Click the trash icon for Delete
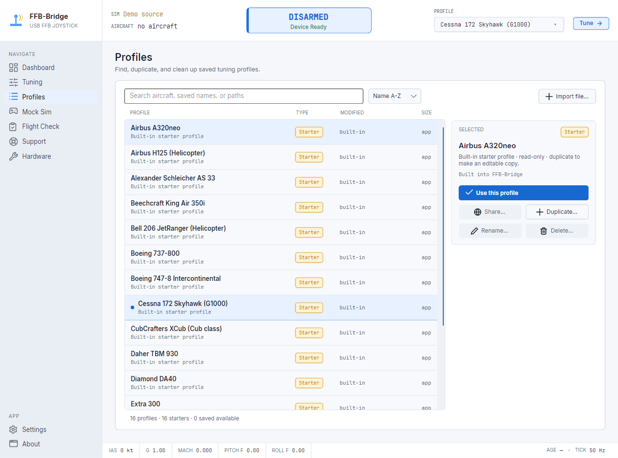 tap(544, 231)
